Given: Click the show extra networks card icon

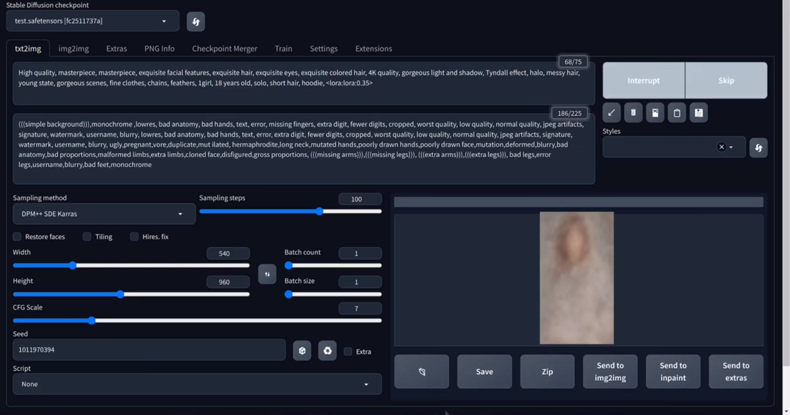Looking at the screenshot, I should point(655,113).
